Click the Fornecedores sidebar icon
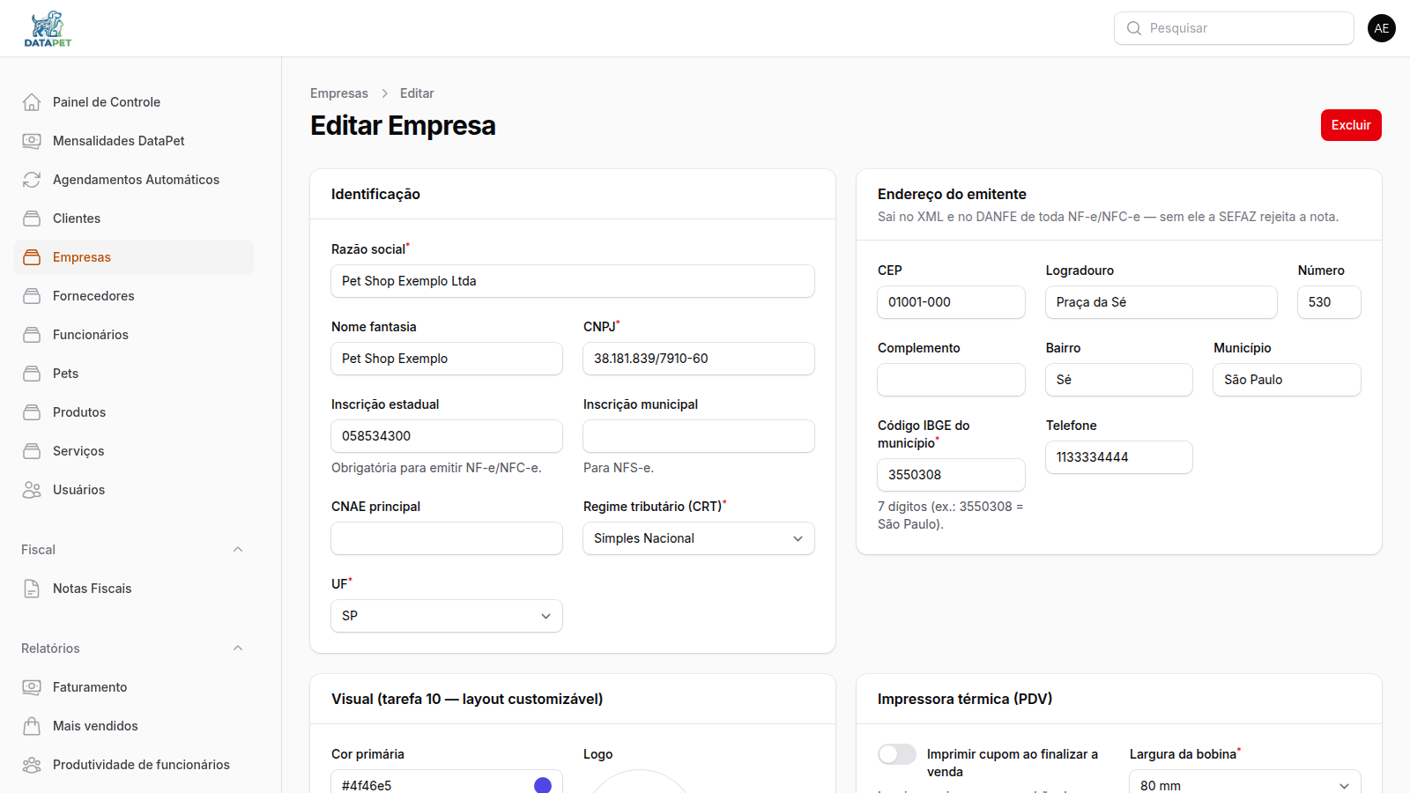 point(32,296)
